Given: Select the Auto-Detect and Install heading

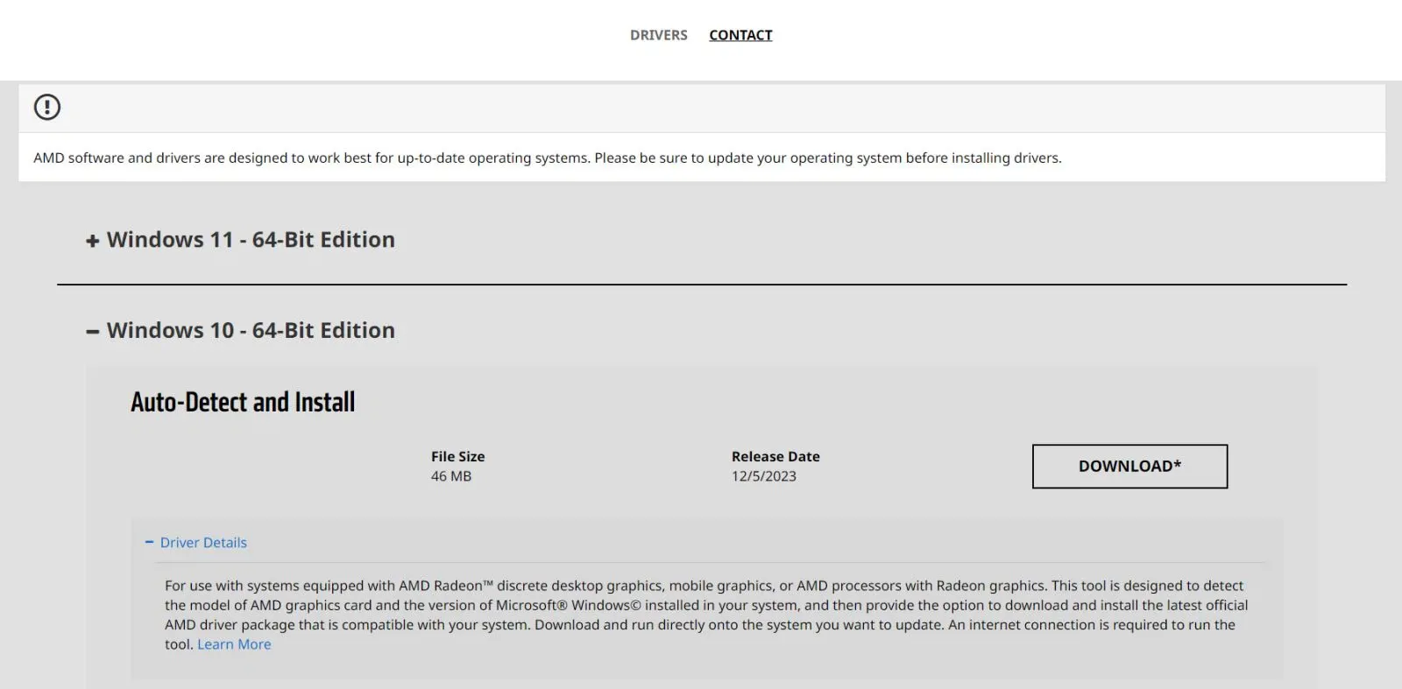Looking at the screenshot, I should coord(243,402).
